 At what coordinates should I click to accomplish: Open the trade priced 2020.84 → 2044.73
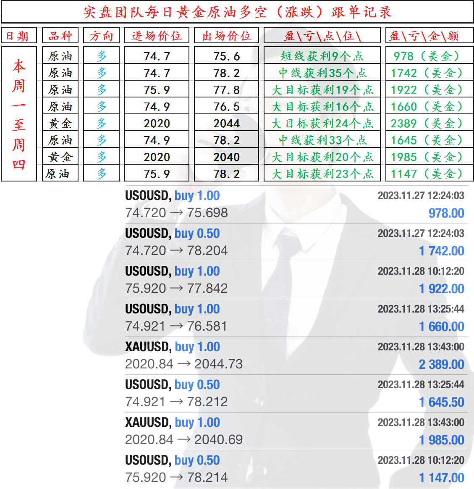(x=296, y=355)
